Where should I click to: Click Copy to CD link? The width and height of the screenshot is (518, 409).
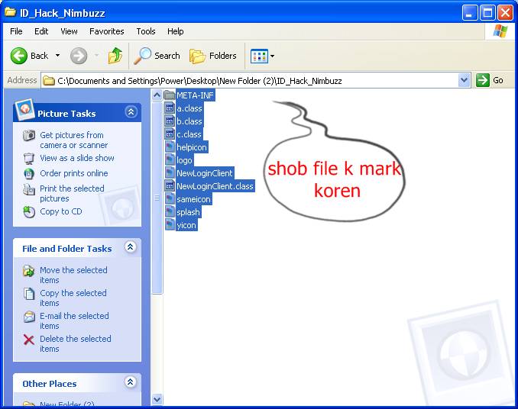pos(61,211)
